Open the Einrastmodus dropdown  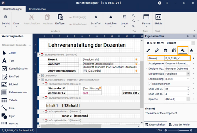coord(188,74)
